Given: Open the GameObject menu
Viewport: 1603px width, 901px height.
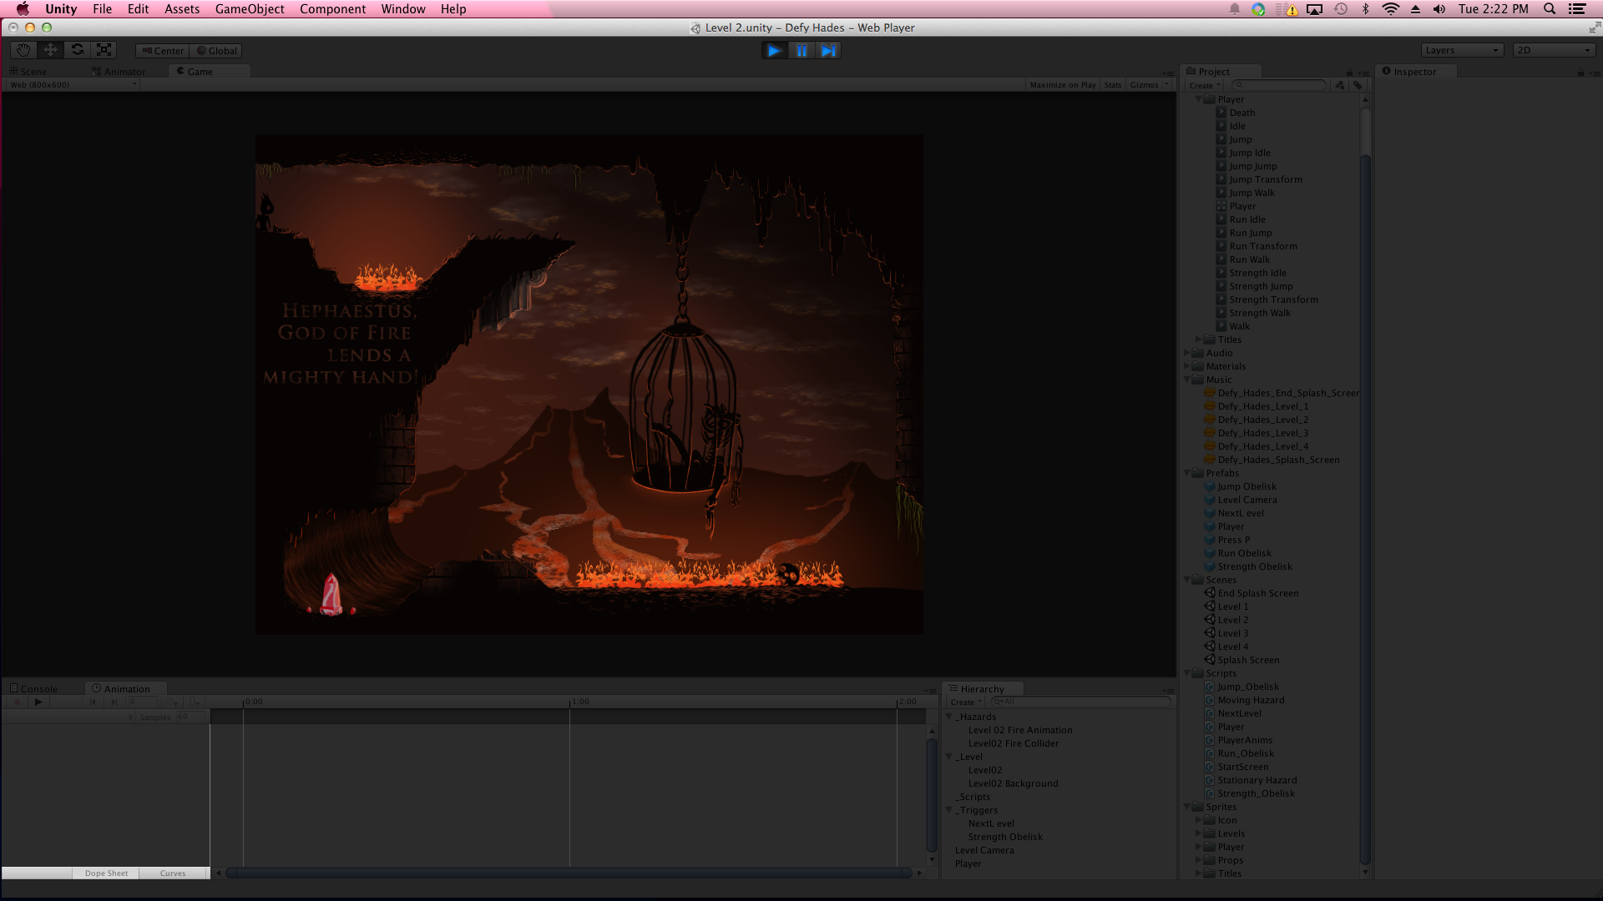Looking at the screenshot, I should [x=250, y=9].
